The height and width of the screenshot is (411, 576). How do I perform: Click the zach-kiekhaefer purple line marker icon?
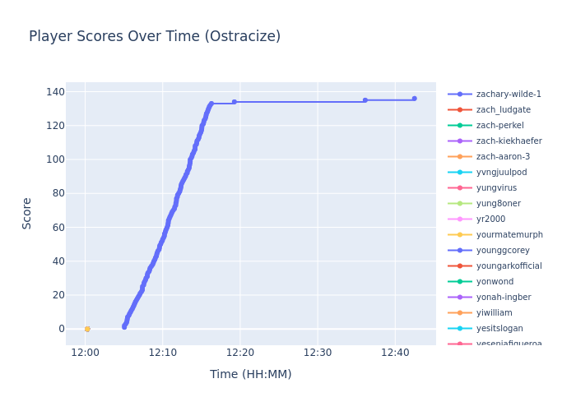(x=460, y=141)
